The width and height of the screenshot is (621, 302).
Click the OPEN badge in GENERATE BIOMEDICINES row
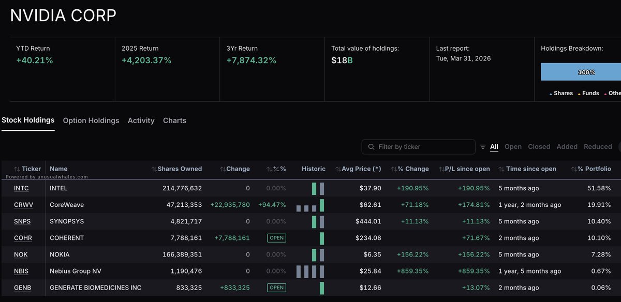276,288
